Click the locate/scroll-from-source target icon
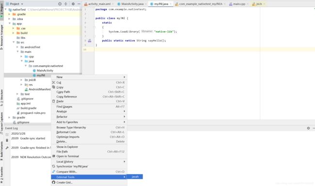This screenshot has height=186, width=315. click(x=60, y=4)
